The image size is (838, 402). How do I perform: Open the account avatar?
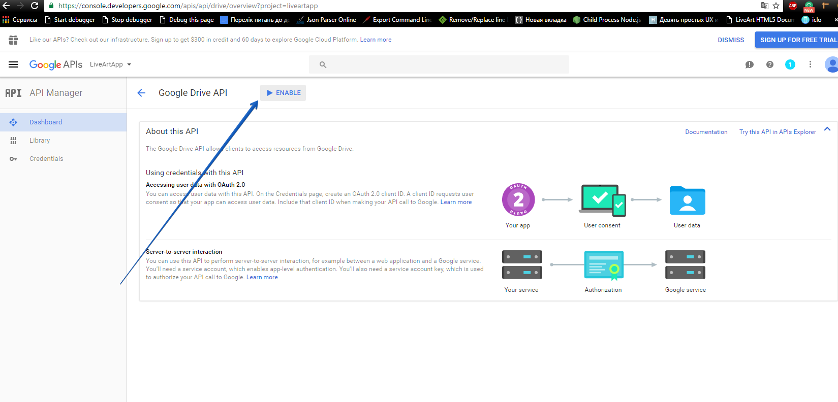point(831,64)
